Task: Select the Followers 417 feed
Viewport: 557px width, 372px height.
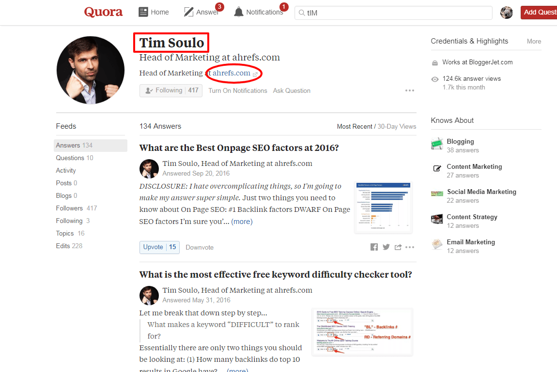Action: point(77,208)
